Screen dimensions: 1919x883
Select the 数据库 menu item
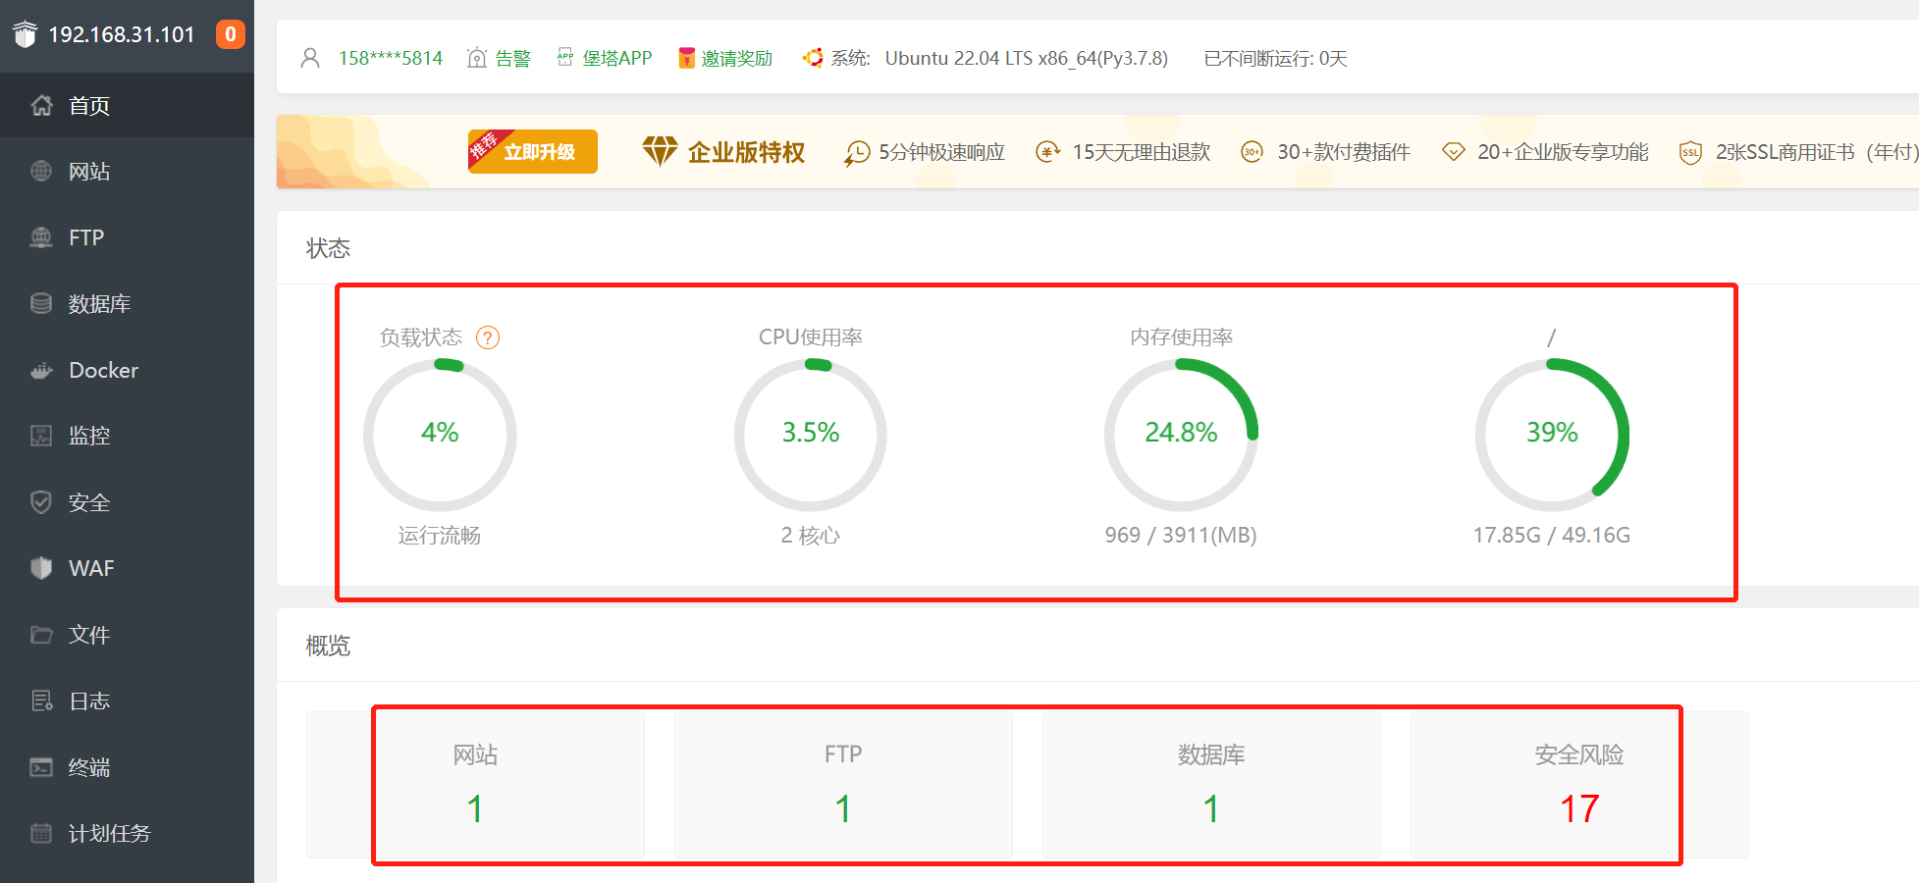click(127, 303)
